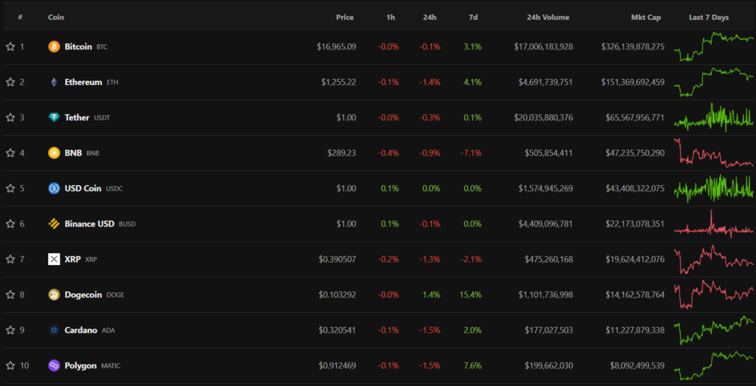The image size is (756, 386).
Task: Open the Cardano name link
Action: [81, 330]
